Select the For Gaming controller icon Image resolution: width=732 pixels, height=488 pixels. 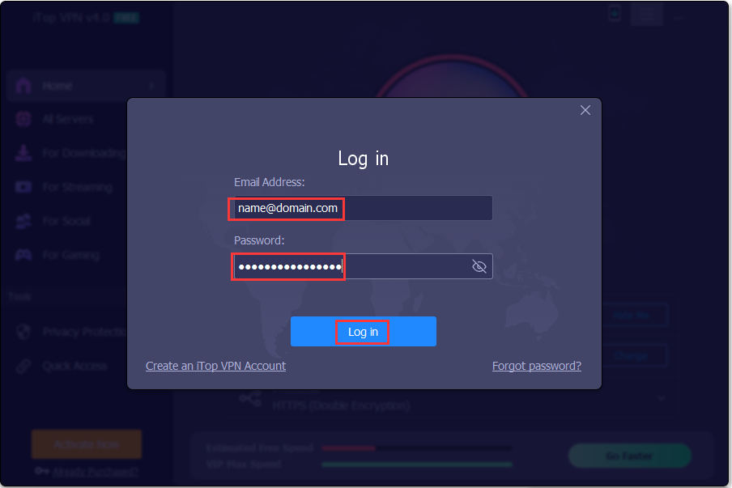coord(23,255)
